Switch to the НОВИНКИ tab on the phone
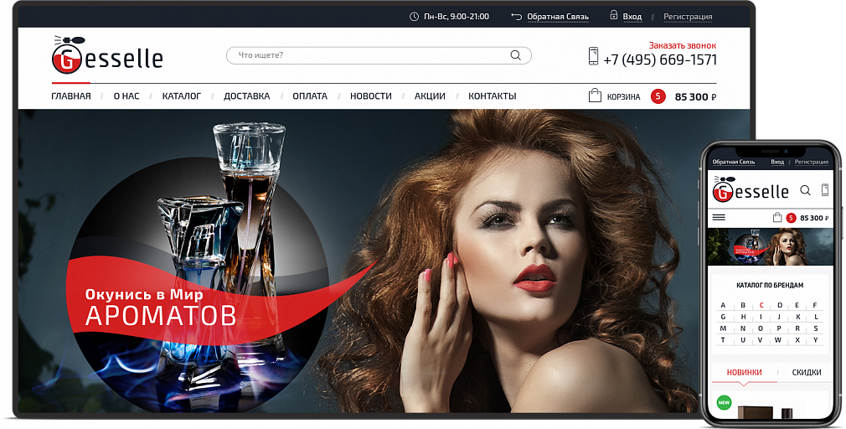This screenshot has width=846, height=429. click(744, 372)
